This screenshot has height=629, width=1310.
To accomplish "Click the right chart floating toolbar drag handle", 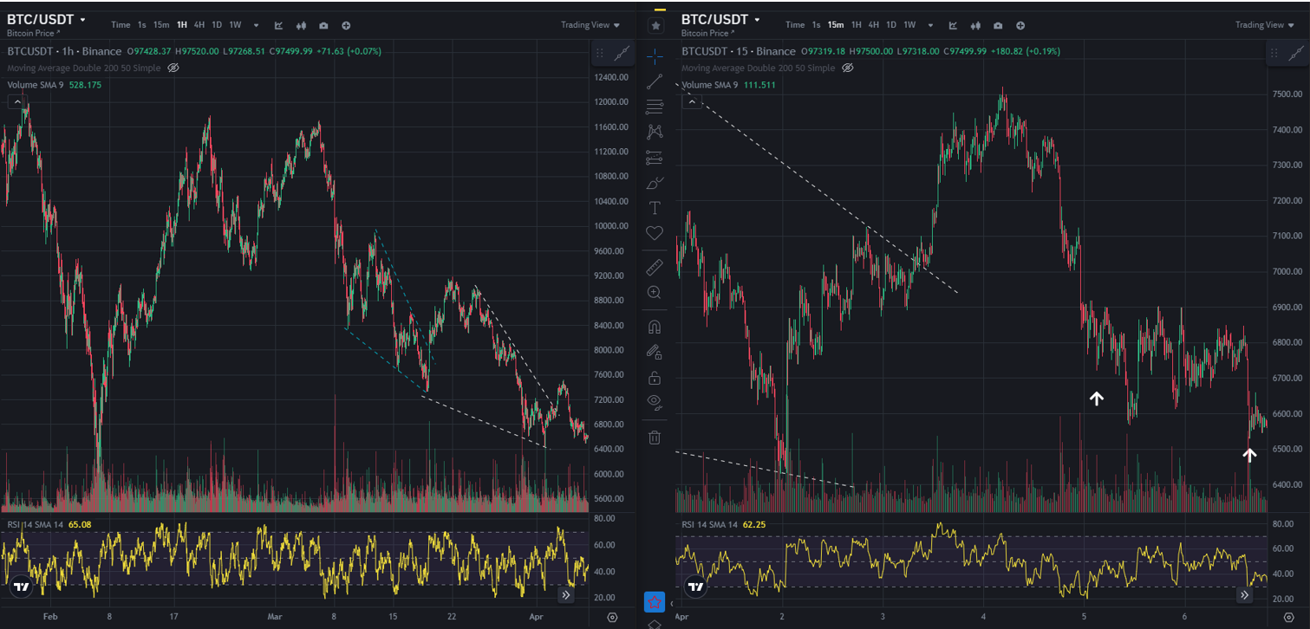I will coord(1274,54).
